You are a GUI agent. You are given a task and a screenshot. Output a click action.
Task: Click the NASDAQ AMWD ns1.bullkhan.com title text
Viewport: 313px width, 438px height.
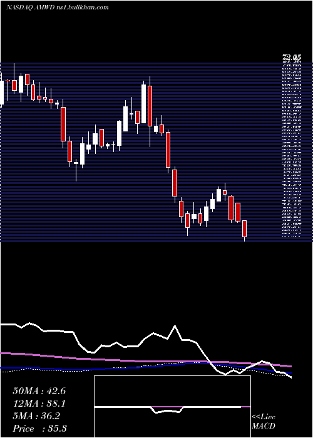pyautogui.click(x=58, y=8)
